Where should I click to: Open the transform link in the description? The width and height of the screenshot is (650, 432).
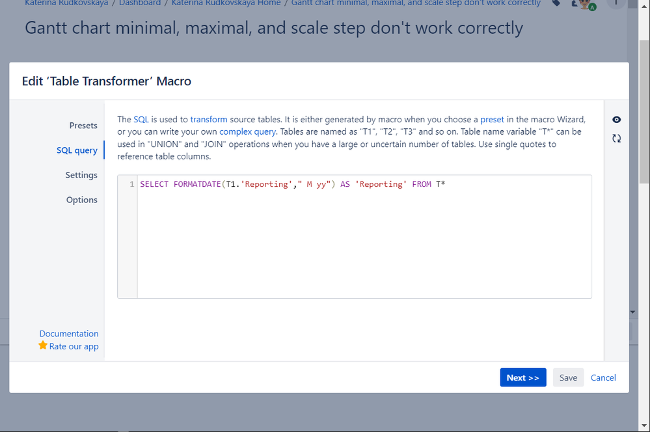pos(208,120)
